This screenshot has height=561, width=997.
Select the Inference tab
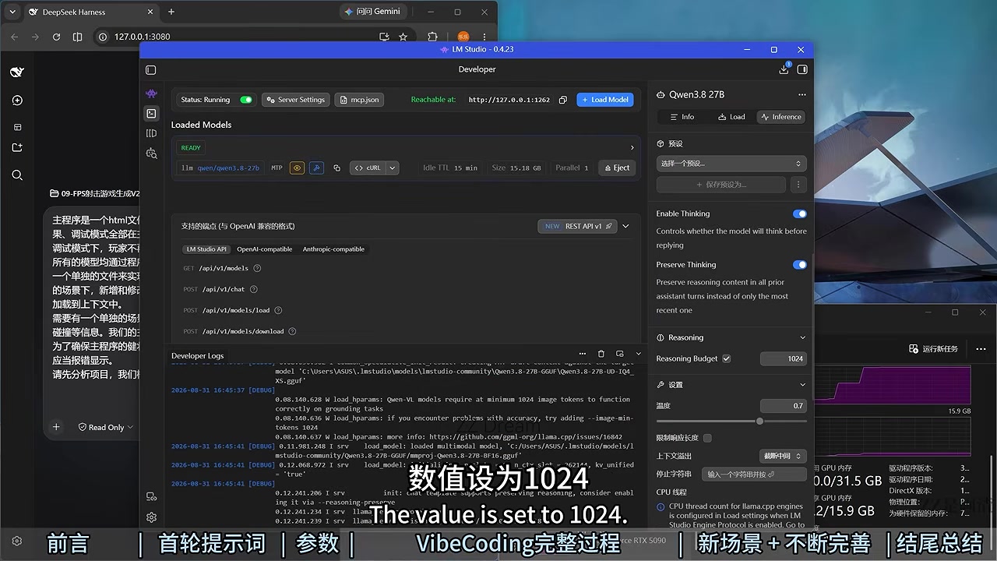coord(781,117)
